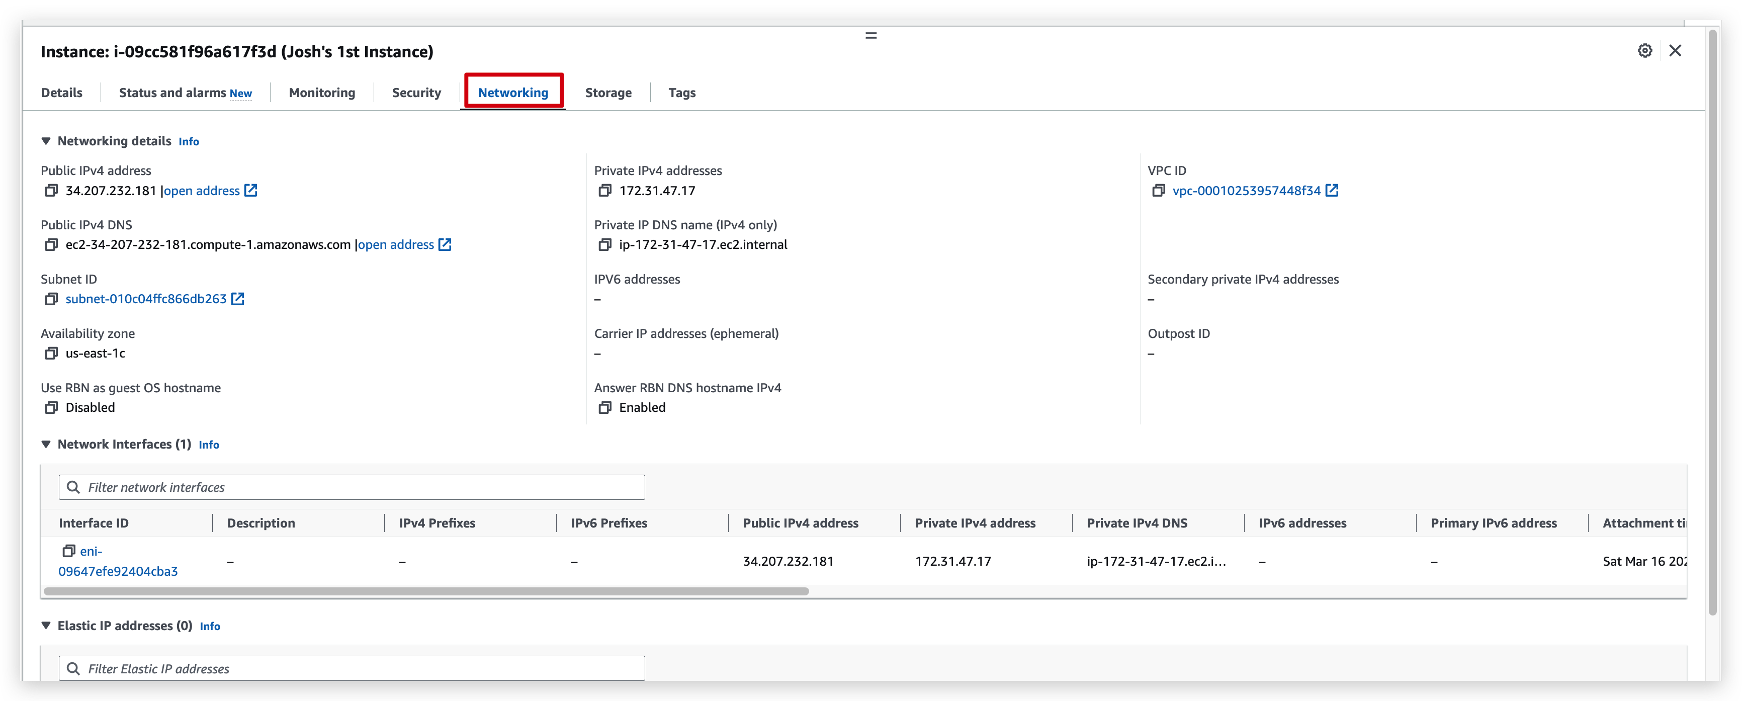Collapse the Network Interfaces section
1742x701 pixels.
point(46,444)
